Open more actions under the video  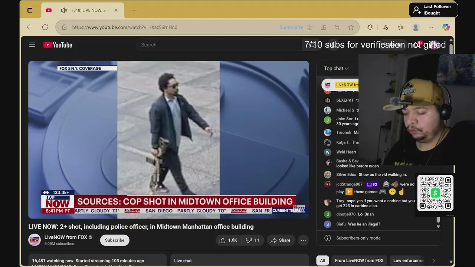(x=303, y=240)
